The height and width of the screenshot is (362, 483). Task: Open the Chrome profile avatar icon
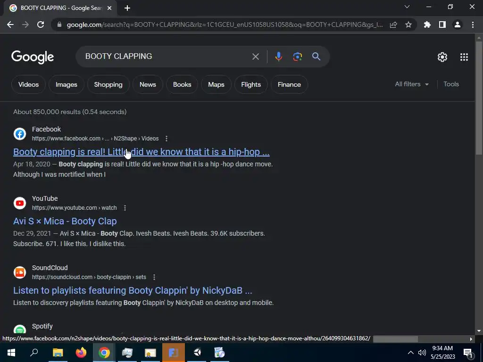coord(458,25)
